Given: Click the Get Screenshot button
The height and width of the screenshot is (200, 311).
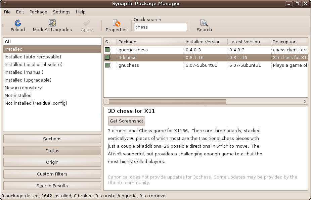Looking at the screenshot, I should coord(126,121).
